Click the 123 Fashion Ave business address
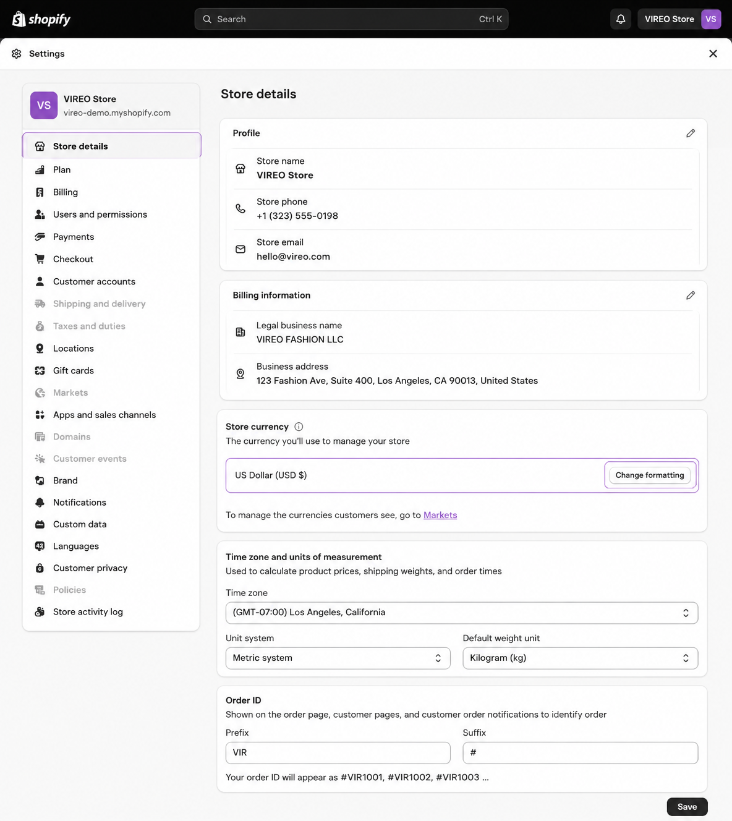Viewport: 732px width, 821px height. [397, 381]
